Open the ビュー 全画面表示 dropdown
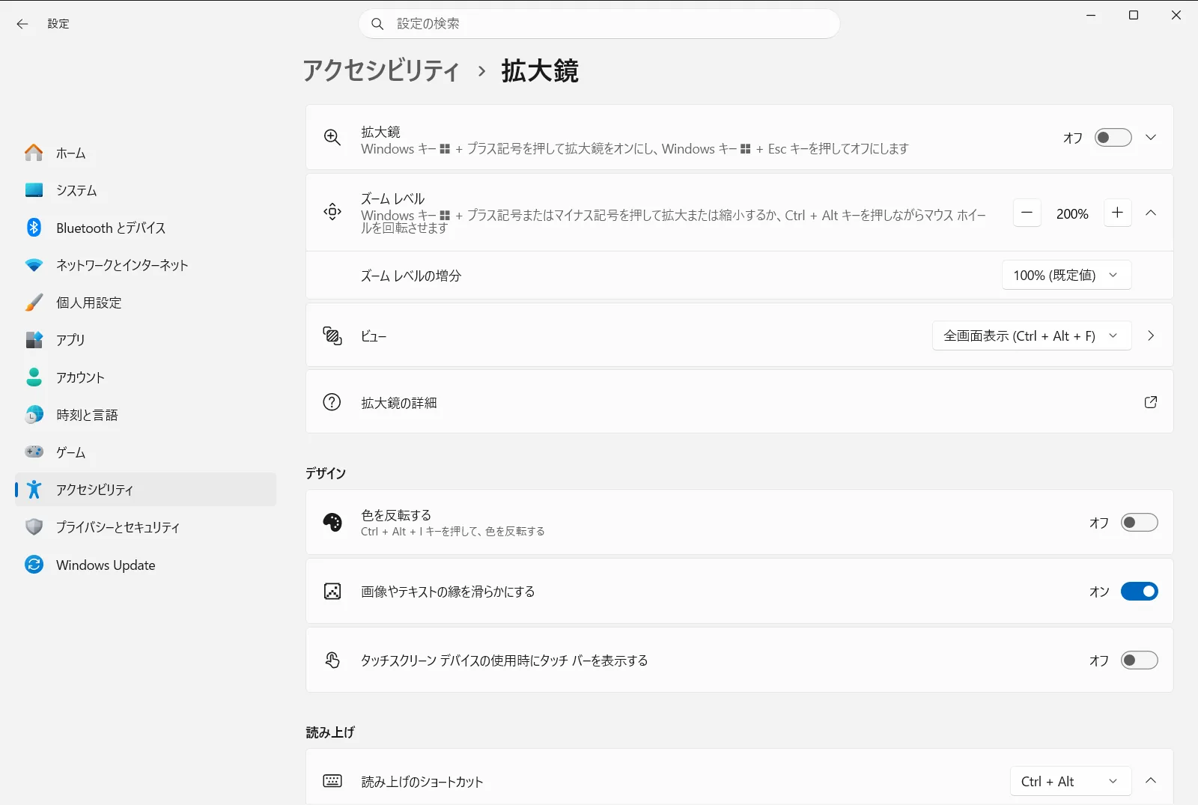 pos(1031,336)
